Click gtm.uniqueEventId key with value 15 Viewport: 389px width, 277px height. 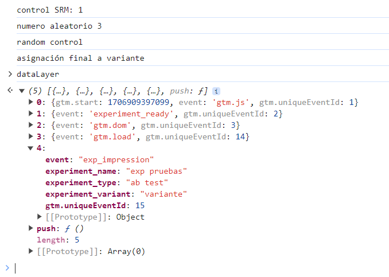tap(85, 205)
